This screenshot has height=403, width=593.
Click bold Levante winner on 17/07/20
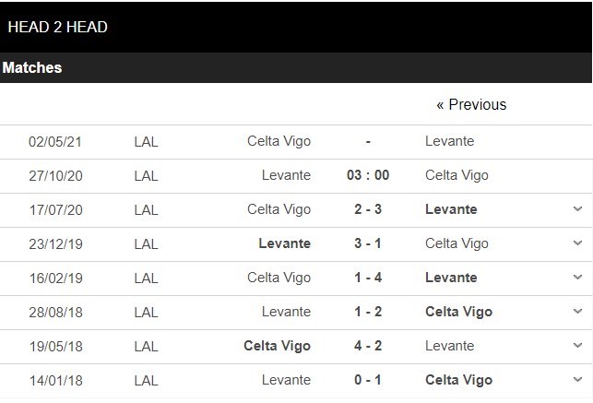(451, 209)
